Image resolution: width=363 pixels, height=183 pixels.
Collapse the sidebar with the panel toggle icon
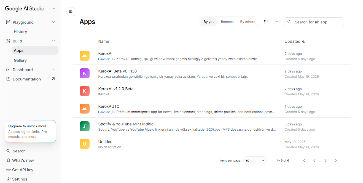click(x=71, y=12)
